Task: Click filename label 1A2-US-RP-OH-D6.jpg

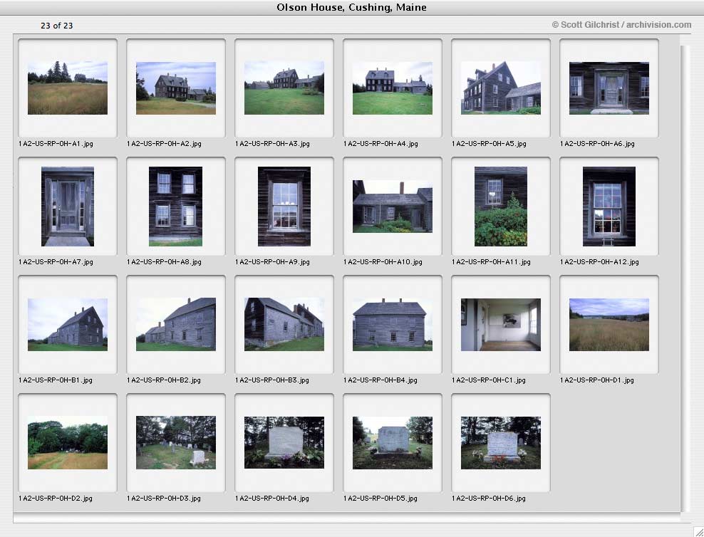Action: (489, 499)
